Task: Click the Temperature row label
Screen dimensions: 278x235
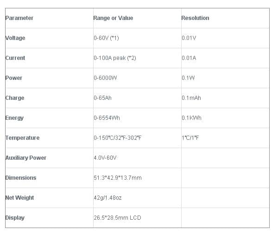Action: (23, 138)
